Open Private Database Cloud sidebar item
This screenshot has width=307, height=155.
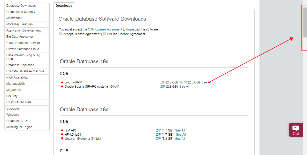pyautogui.click(x=27, y=49)
